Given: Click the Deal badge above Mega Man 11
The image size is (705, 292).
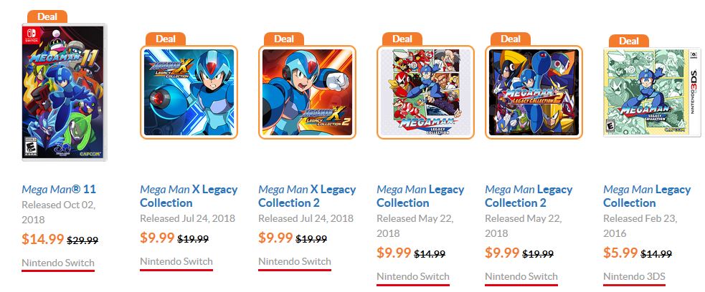Looking at the screenshot, I should pyautogui.click(x=47, y=16).
